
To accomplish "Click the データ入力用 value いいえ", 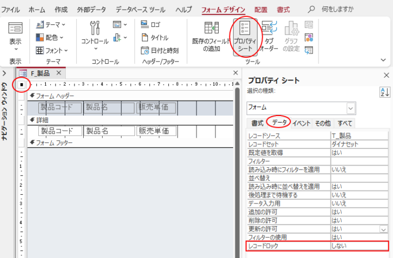I will [x=360, y=203].
